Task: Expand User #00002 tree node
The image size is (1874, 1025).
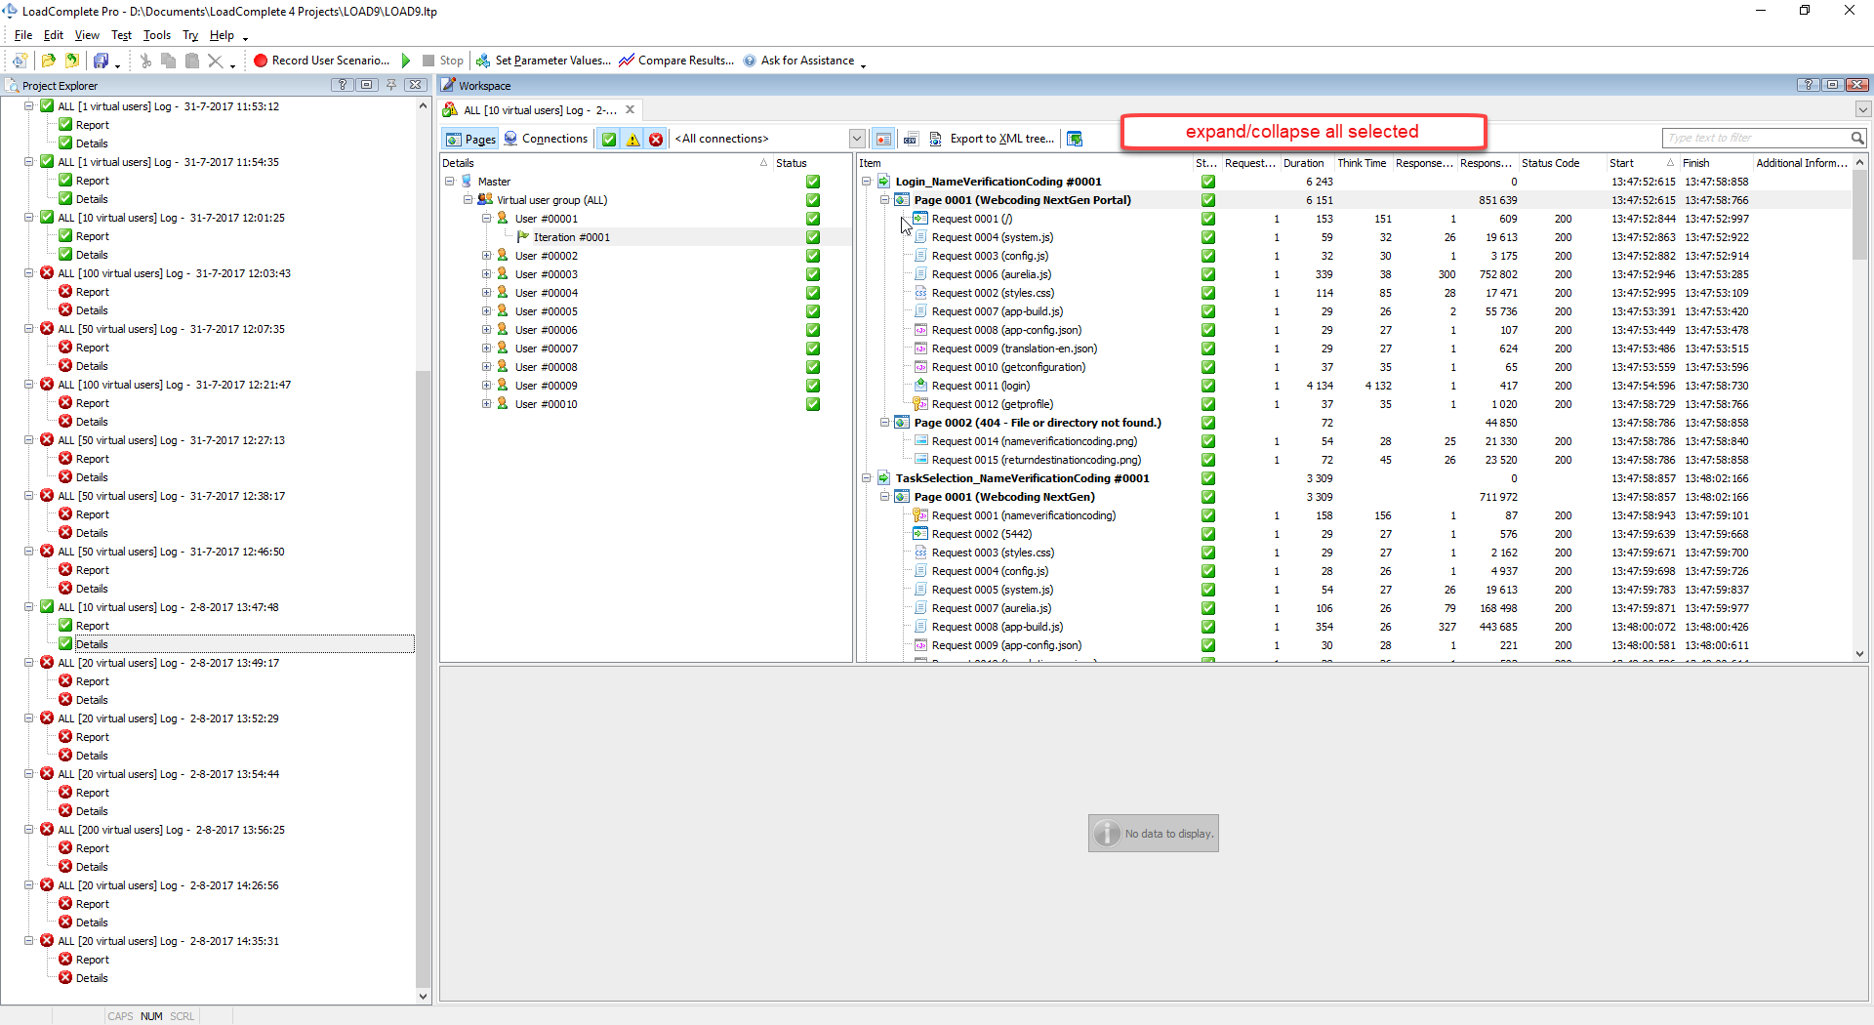Action: [x=486, y=256]
